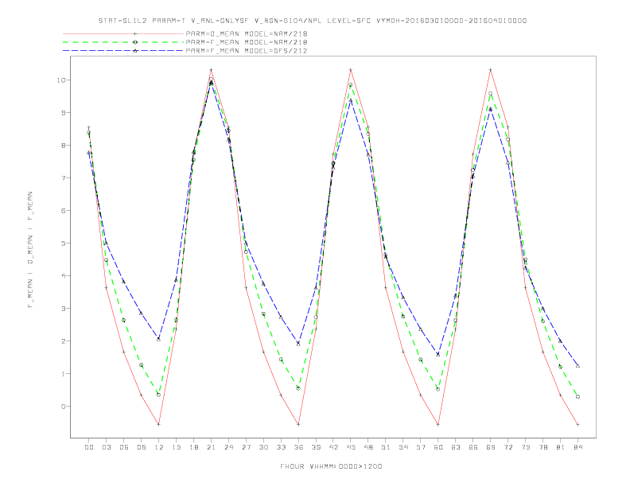This screenshot has height=487, width=630.
Task: Click x-axis forecast hour label 81
Action: pyautogui.click(x=561, y=447)
